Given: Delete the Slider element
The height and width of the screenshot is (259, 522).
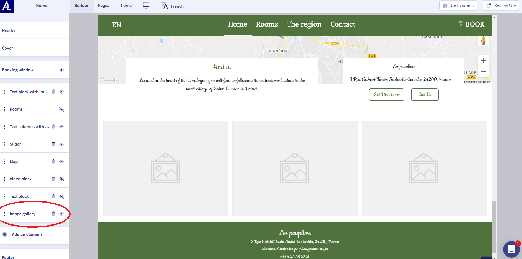Looking at the screenshot, I should (x=53, y=144).
